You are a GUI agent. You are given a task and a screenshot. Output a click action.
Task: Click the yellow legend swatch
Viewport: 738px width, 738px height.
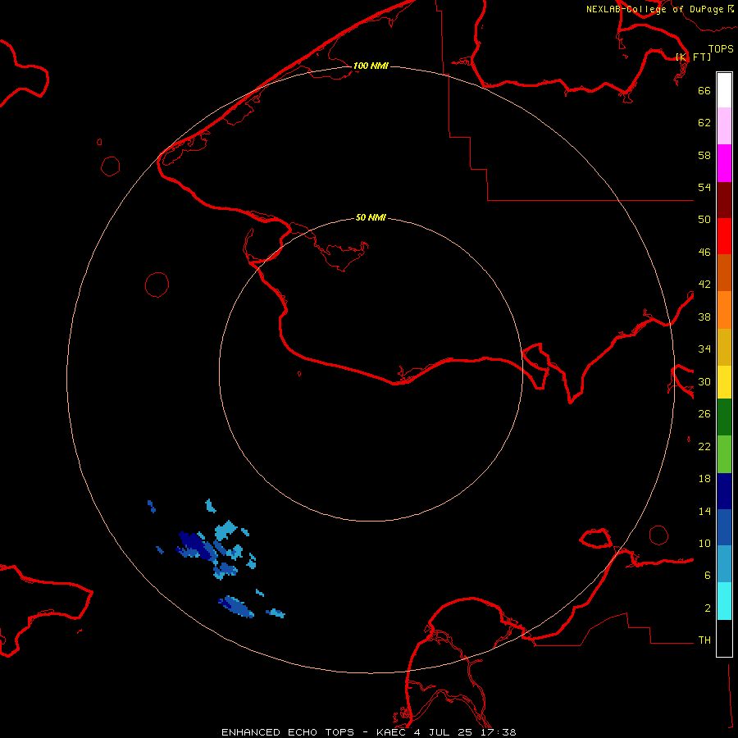click(x=724, y=382)
